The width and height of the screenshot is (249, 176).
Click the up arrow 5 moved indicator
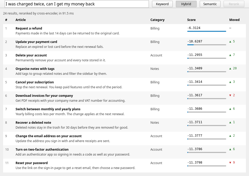[x=232, y=41]
